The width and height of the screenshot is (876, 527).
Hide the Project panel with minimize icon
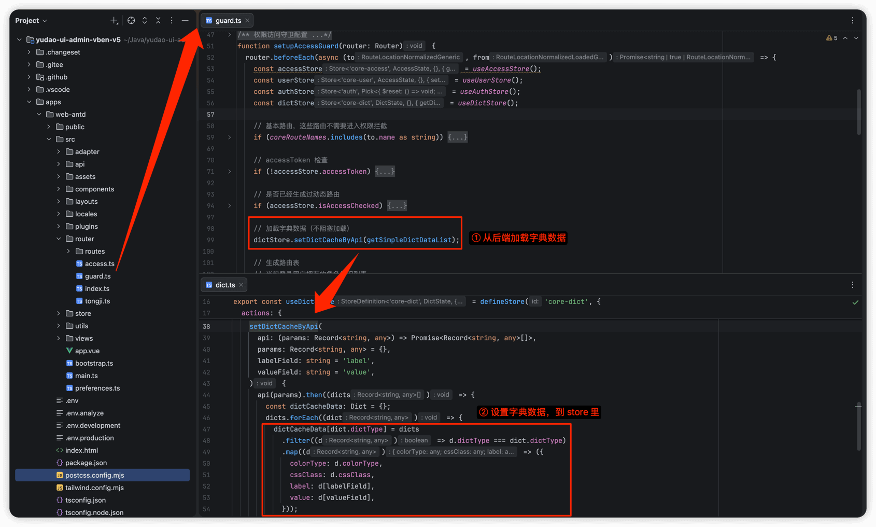(185, 21)
